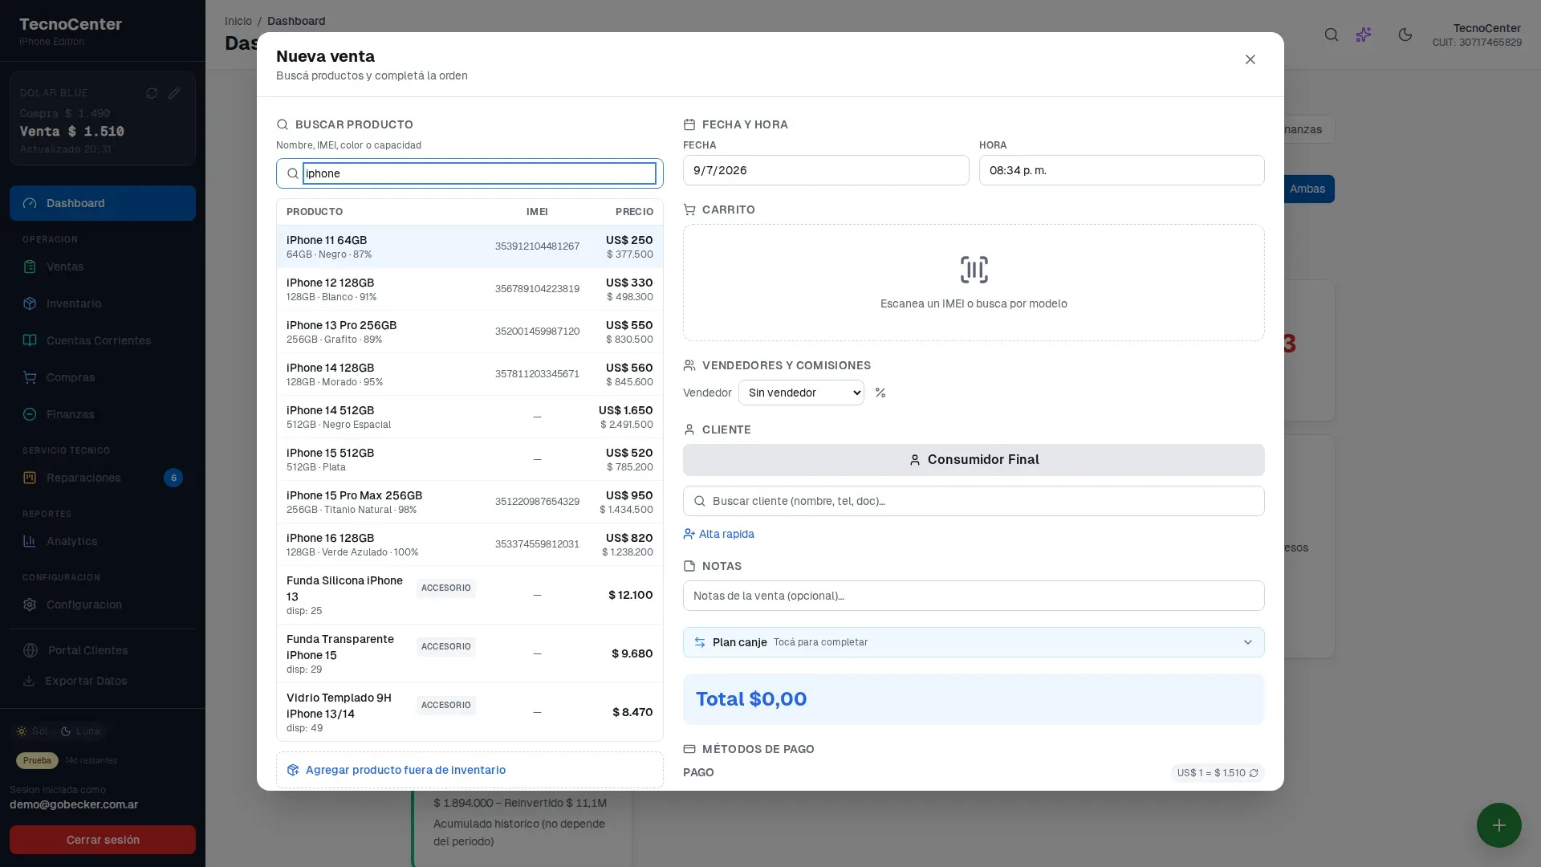Viewport: 1541px width, 867px height.
Task: Click the barcode scan icon in cart
Action: tap(974, 270)
